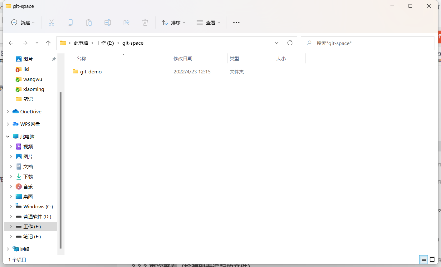The image size is (441, 267).
Task: Expand the WPS网盘 tree node
Action: click(8, 124)
